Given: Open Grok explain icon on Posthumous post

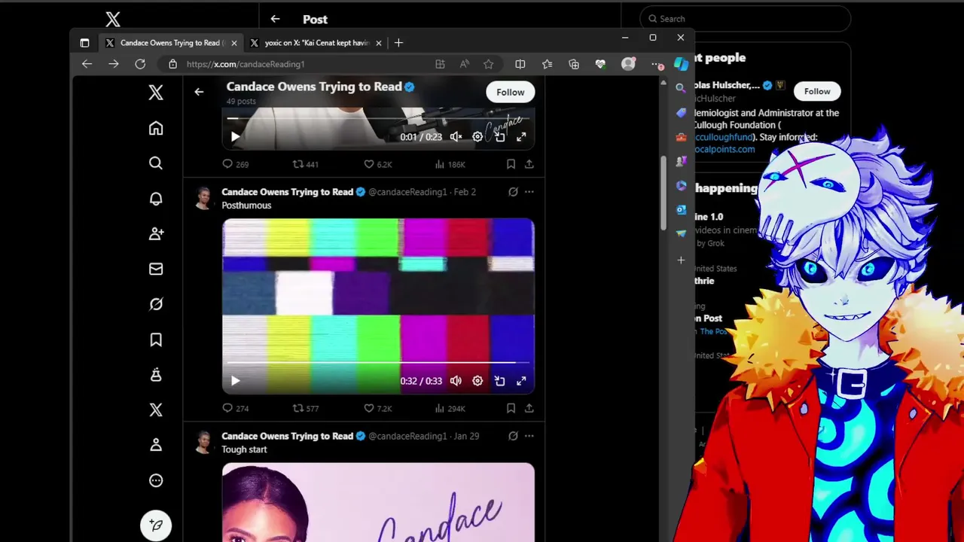Looking at the screenshot, I should click(x=513, y=192).
